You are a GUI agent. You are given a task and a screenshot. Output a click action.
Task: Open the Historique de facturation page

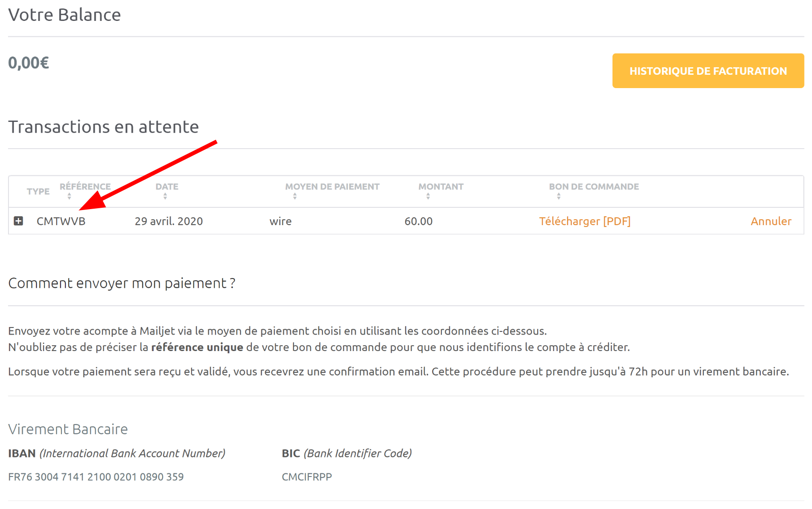point(708,71)
